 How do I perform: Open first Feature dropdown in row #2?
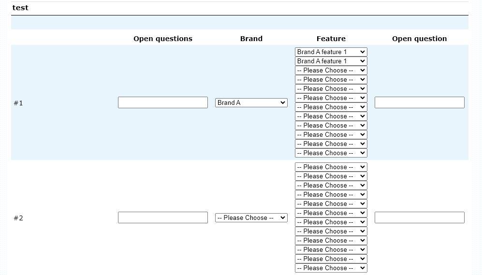(x=331, y=167)
